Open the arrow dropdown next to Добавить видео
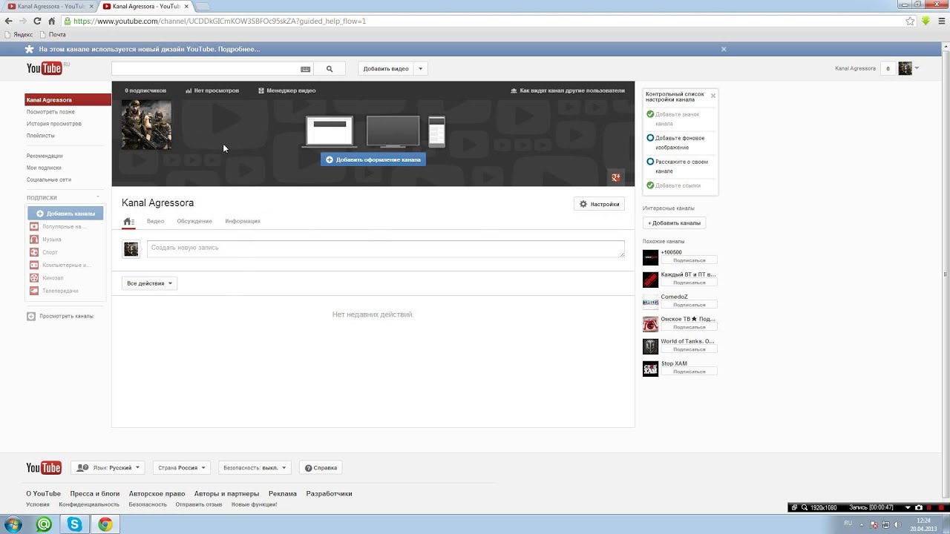Viewport: 950px width, 534px height. coord(420,69)
